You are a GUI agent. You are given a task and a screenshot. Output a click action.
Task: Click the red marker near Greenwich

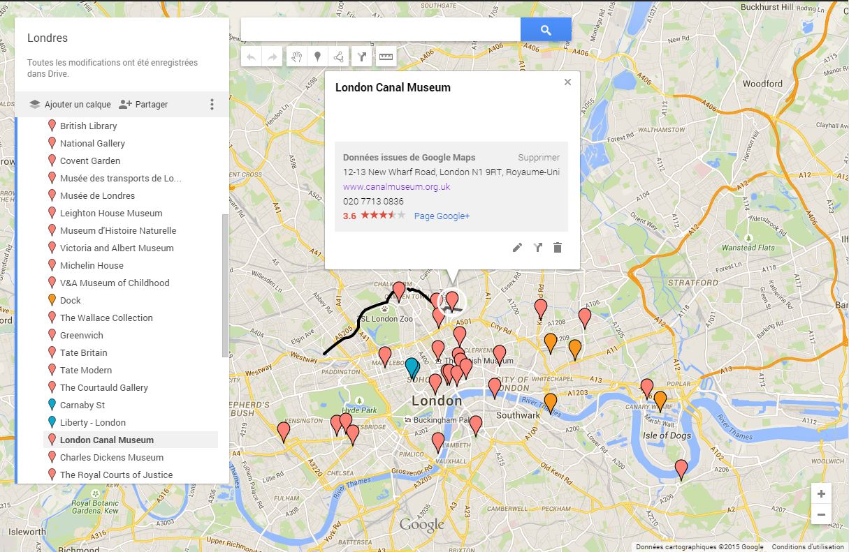[x=681, y=468]
